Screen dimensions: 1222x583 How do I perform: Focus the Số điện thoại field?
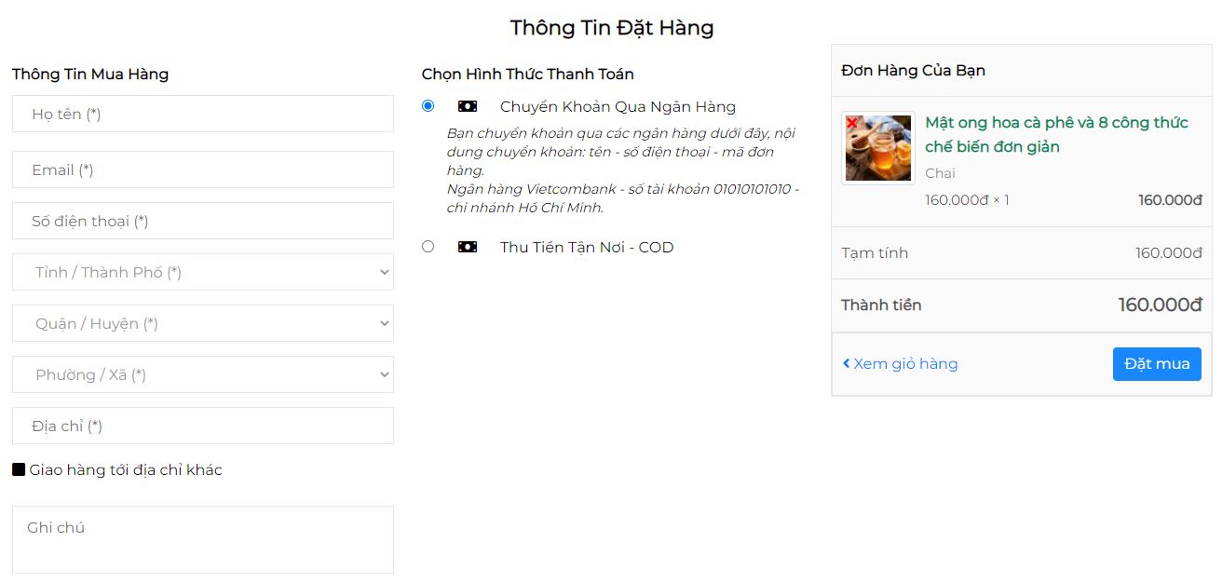coord(203,221)
